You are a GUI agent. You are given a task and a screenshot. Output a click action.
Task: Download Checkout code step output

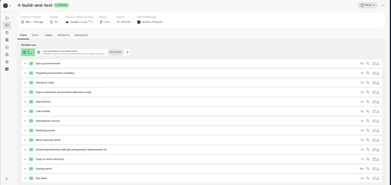377,82
